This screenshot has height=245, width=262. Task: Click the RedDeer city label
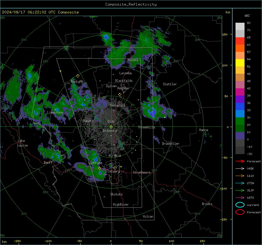point(123,88)
